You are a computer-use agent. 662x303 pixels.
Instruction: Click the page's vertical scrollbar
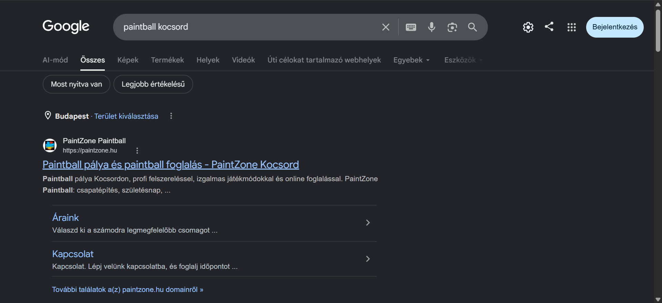tap(658, 30)
